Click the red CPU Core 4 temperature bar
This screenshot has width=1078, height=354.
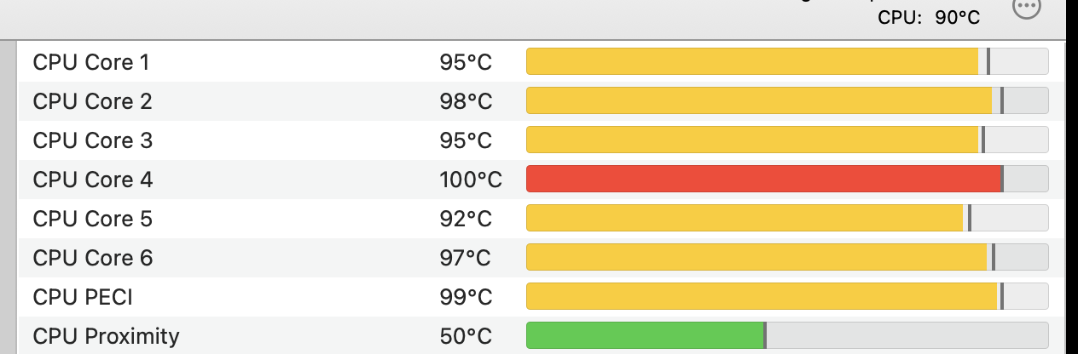click(763, 180)
